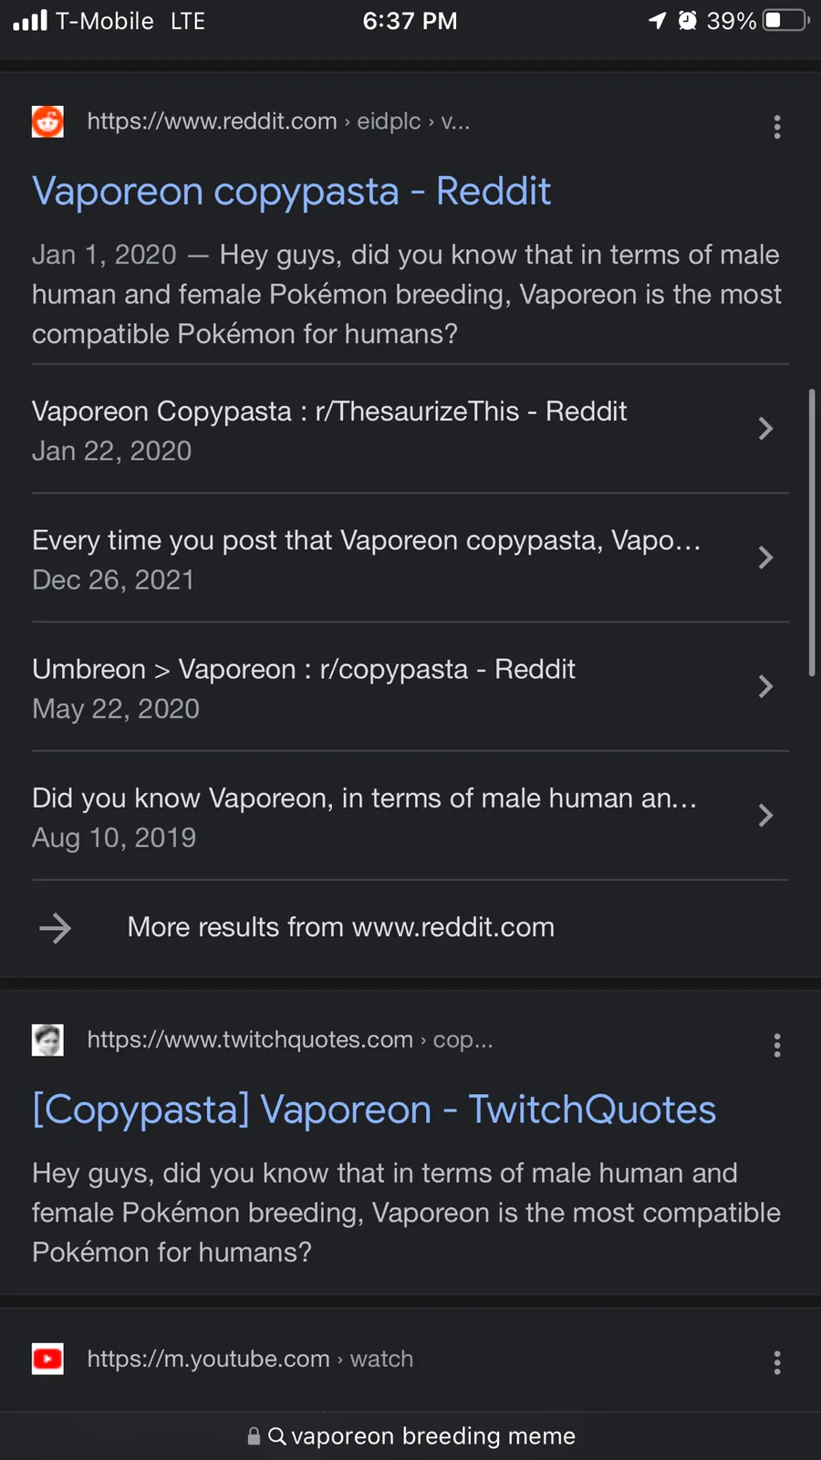The width and height of the screenshot is (821, 1460).
Task: Tap the TwitchQuotes favicon icon
Action: click(47, 1039)
